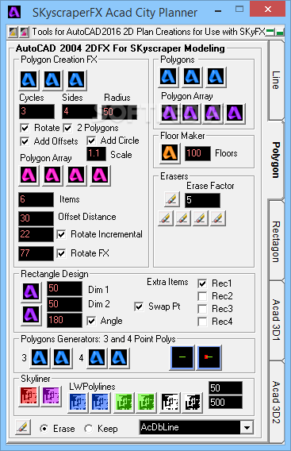Click the Cycles input field
The height and width of the screenshot is (451, 291).
coord(36,111)
